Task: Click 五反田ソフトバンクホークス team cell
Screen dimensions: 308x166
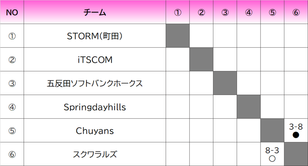Action: pyautogui.click(x=95, y=83)
